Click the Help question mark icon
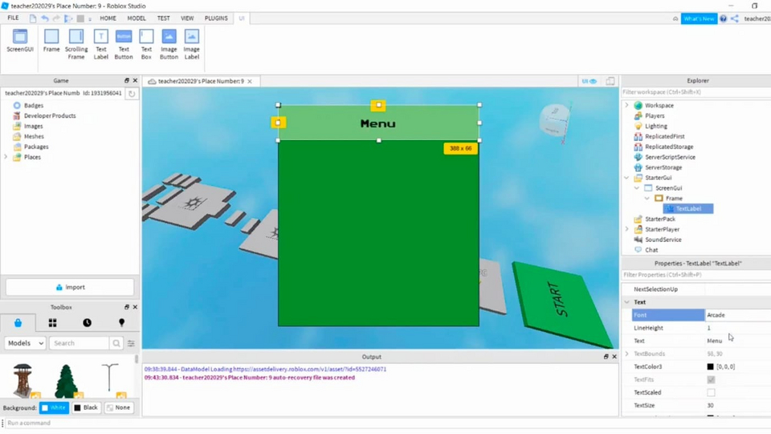This screenshot has height=434, width=771. [724, 18]
